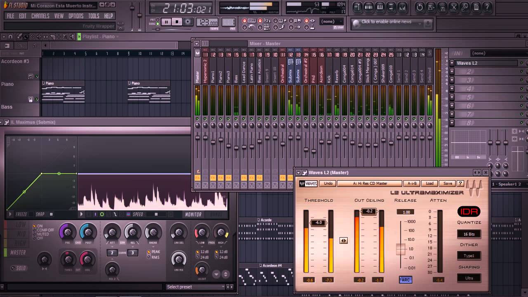Click the save-new-version floppy plus icon
Image resolution: width=528 pixels, height=297 pixels.
431,7
